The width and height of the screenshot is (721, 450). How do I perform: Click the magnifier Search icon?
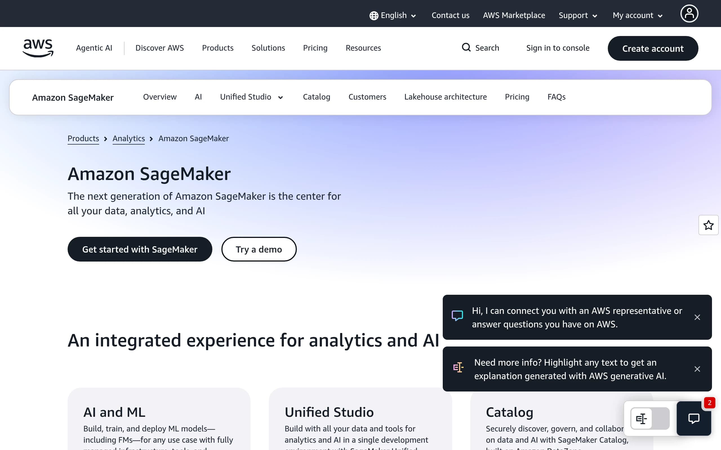point(466,48)
